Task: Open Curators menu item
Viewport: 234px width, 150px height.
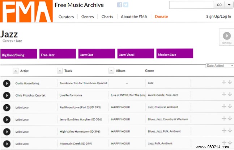Action: [66, 17]
